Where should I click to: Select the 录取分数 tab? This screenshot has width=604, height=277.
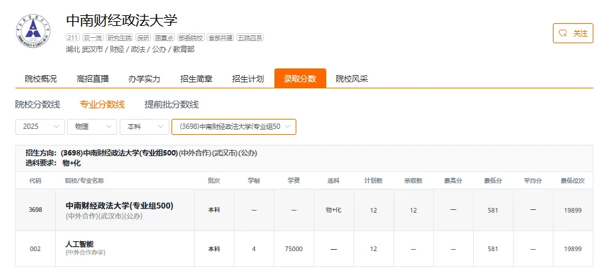tap(300, 78)
